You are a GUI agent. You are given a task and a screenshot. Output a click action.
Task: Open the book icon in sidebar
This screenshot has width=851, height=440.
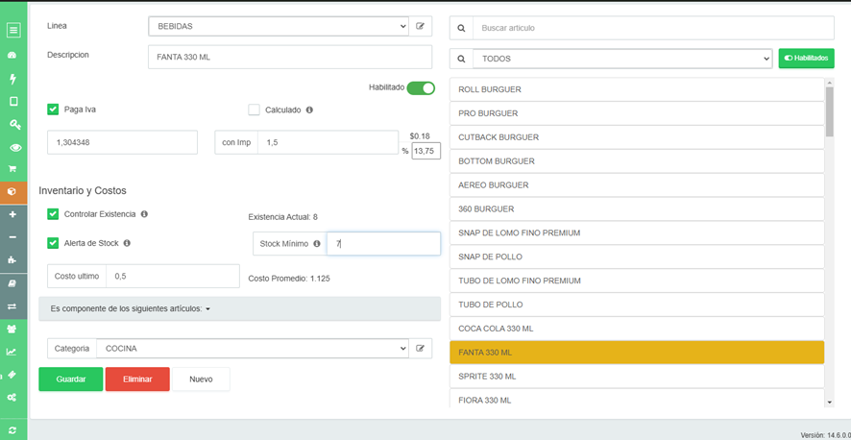coord(13,283)
